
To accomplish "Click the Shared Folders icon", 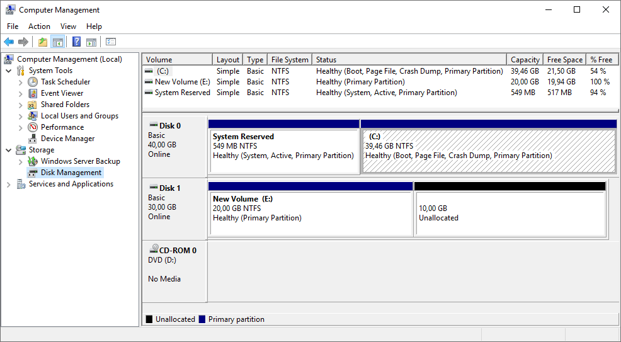I will [x=33, y=105].
